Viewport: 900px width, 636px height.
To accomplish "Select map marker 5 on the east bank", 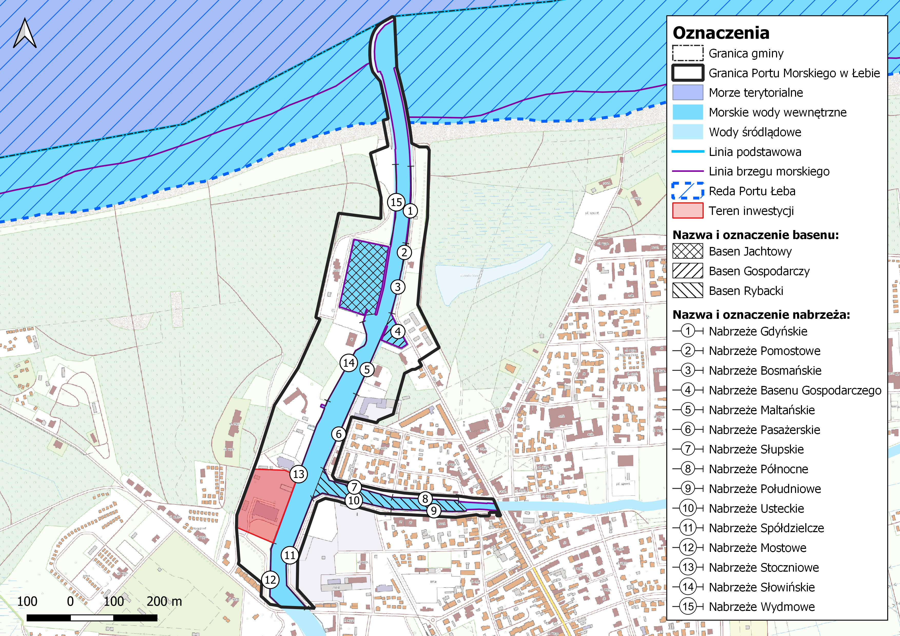I will [x=367, y=369].
